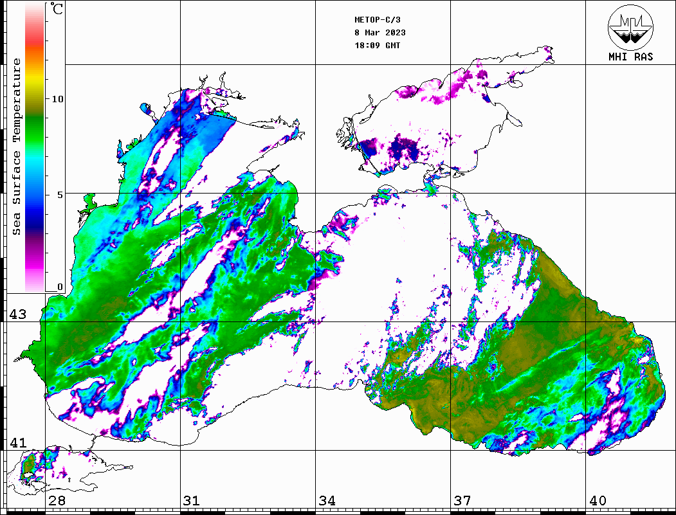
Task: Click the temperature color scale bar
Action: 35,147
